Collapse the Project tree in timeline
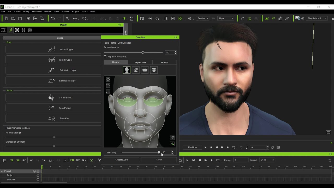The height and width of the screenshot is (188, 334). 2,171
